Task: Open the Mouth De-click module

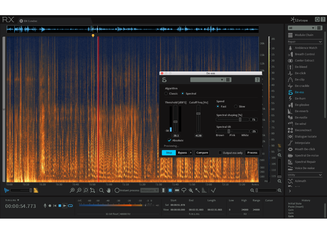Action: [x=305, y=149]
